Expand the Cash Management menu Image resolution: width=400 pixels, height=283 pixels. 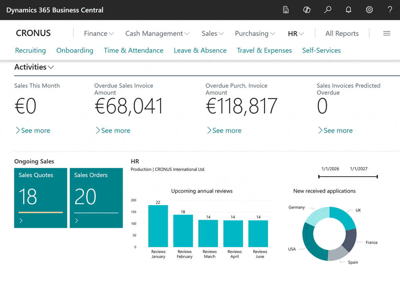point(157,33)
